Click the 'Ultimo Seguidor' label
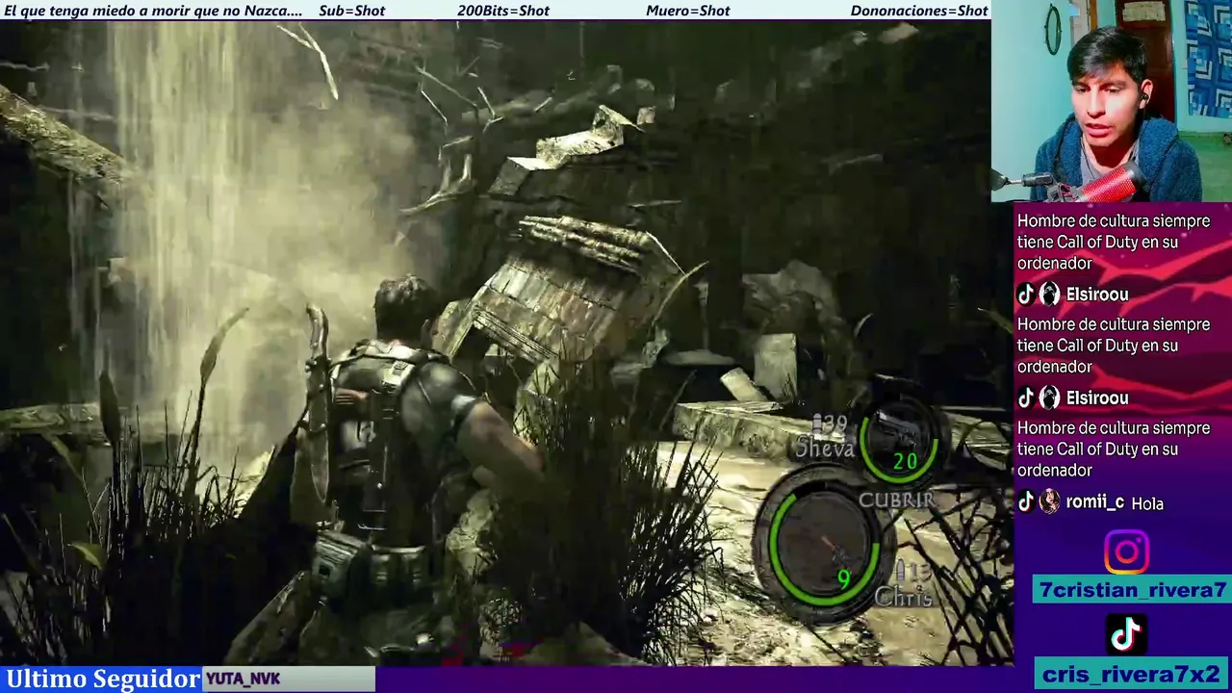Viewport: 1232px width, 693px height. pos(102,679)
